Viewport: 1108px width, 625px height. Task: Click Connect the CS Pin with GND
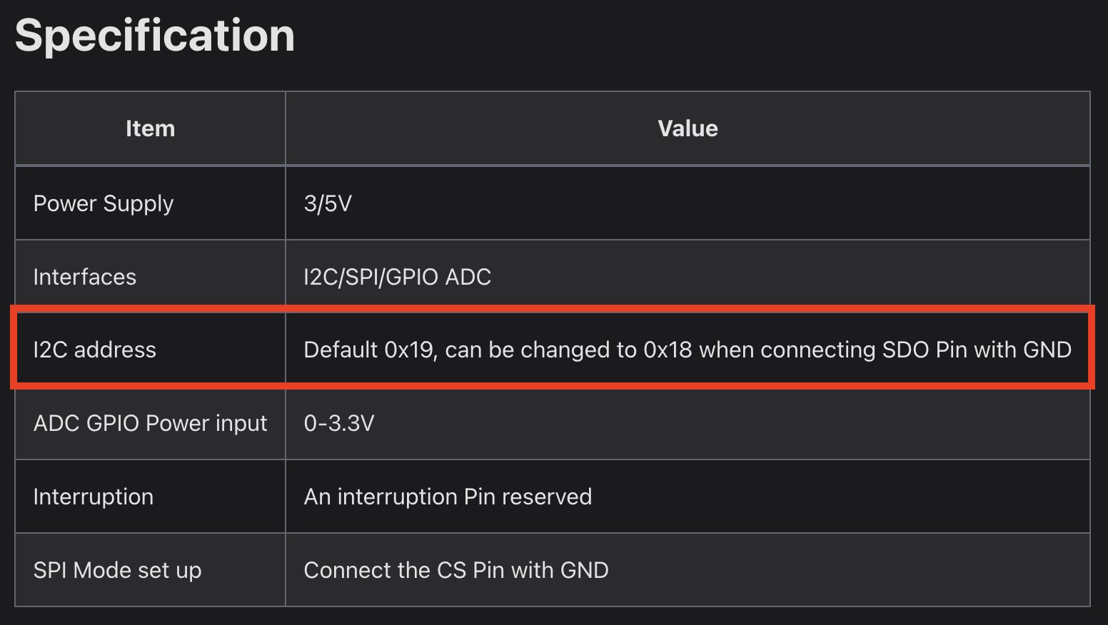click(456, 570)
